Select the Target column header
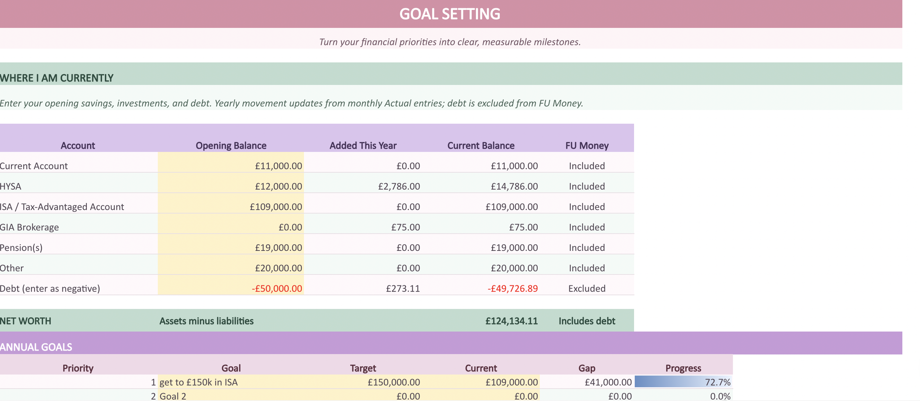Image resolution: width=920 pixels, height=401 pixels. (x=363, y=365)
